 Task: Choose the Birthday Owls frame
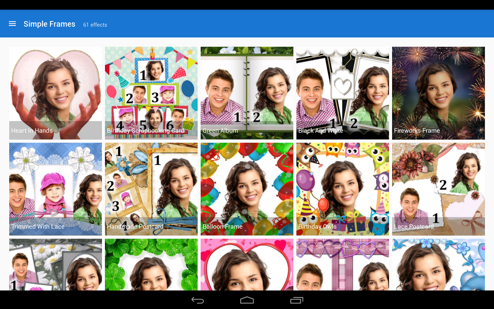tap(342, 189)
